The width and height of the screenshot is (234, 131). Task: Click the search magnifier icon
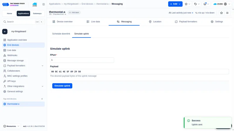(5, 22)
